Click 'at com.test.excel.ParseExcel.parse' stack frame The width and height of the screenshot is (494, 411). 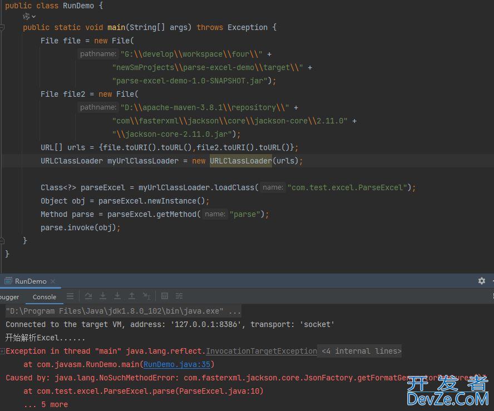click(x=143, y=391)
